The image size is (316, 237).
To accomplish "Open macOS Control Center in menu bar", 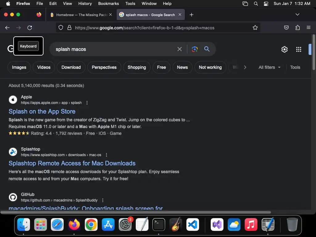I will click(x=266, y=4).
